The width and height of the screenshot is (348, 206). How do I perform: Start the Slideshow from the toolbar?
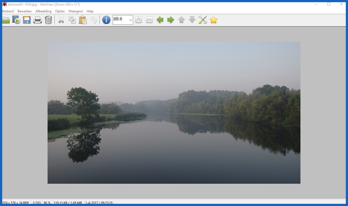tap(16, 20)
